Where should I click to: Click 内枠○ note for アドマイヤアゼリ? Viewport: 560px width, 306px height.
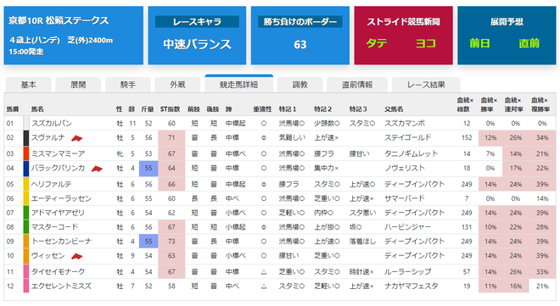[x=324, y=213]
